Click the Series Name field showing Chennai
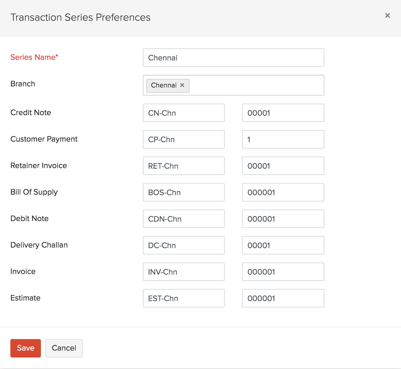The height and width of the screenshot is (369, 401). 233,58
